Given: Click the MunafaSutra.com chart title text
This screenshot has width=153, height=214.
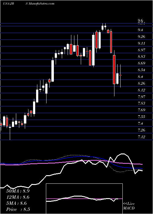Looking at the screenshot, I should coord(42,4).
